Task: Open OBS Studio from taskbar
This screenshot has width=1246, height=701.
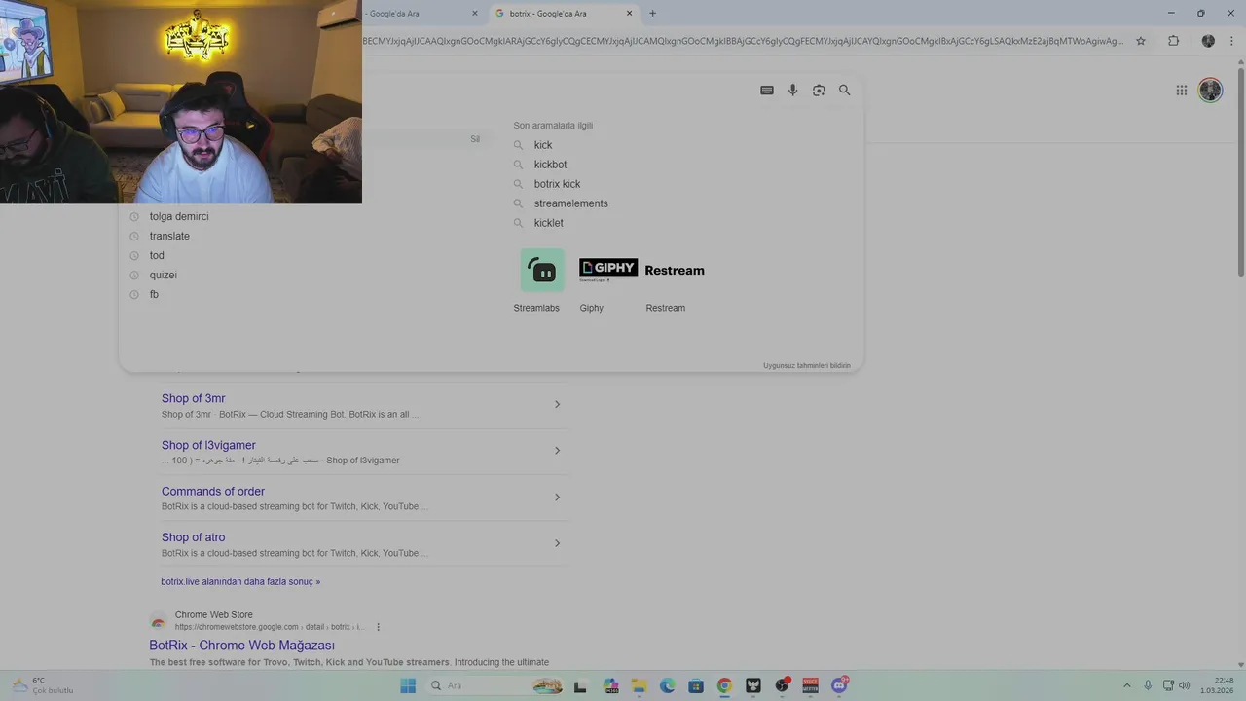Action: (782, 685)
